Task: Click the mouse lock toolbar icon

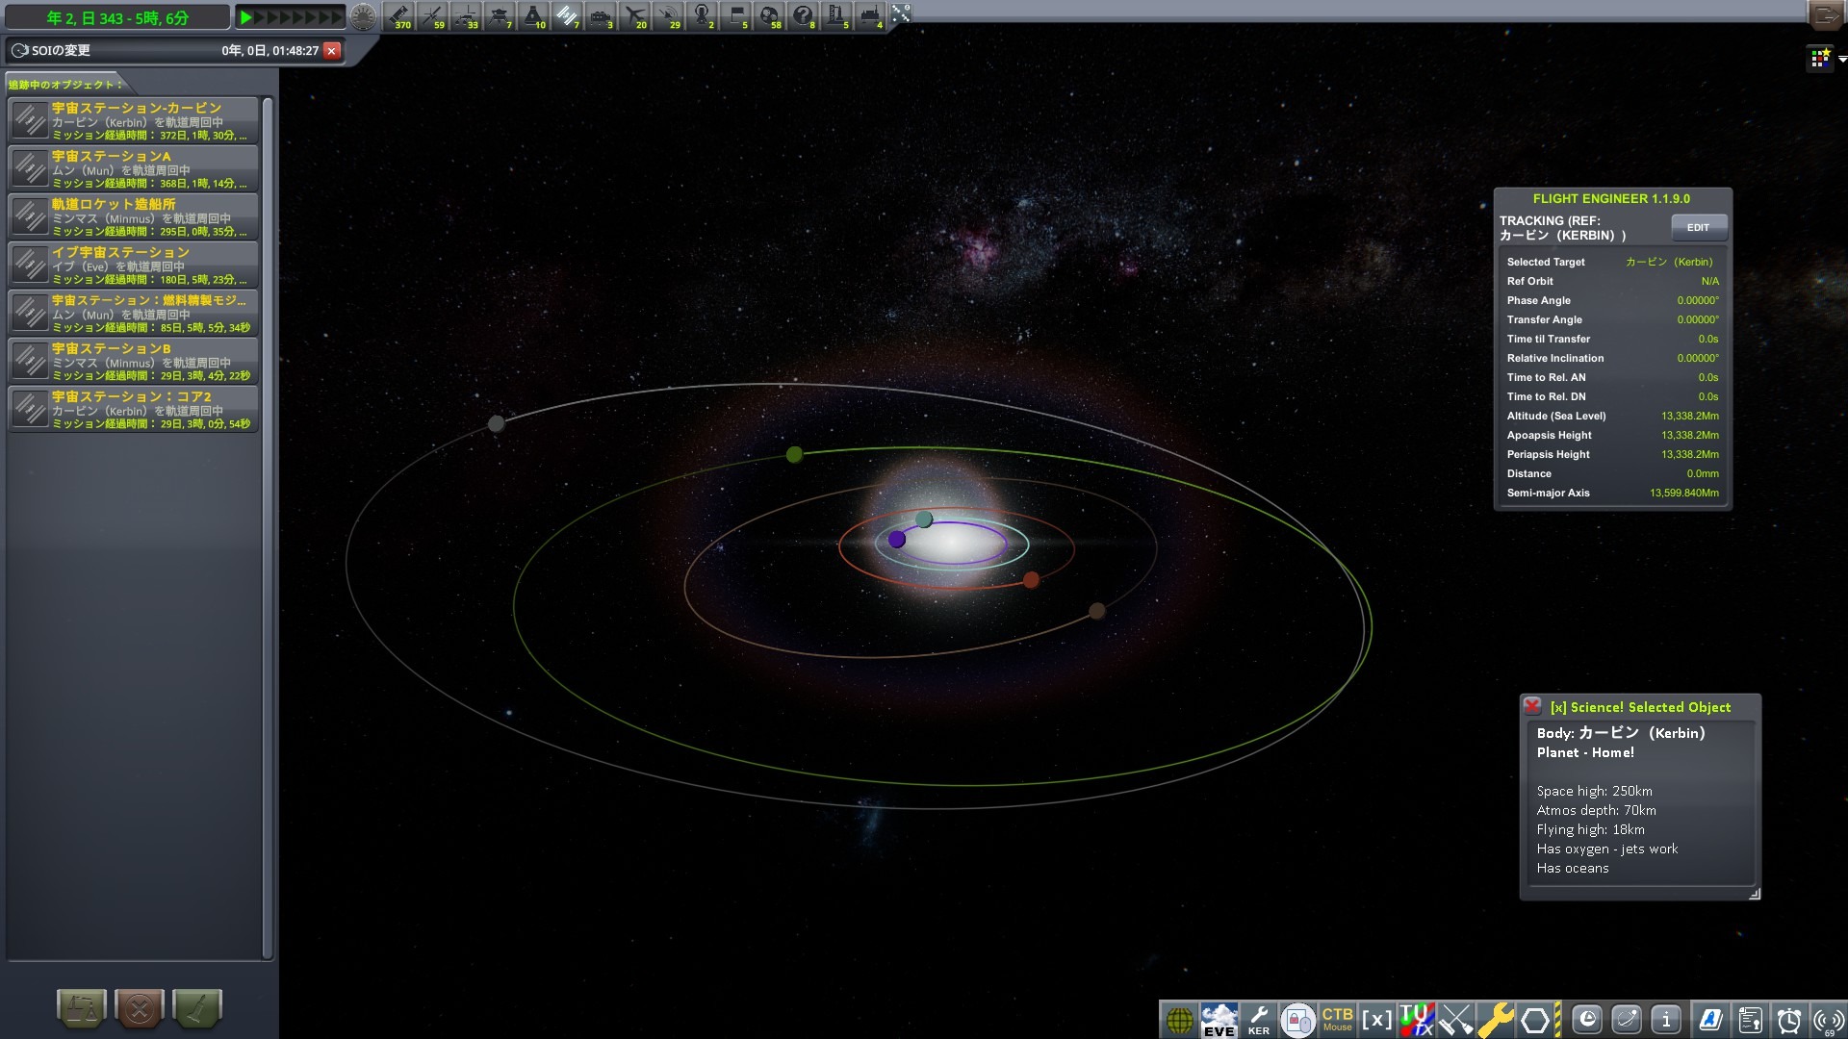Action: tap(1297, 1020)
